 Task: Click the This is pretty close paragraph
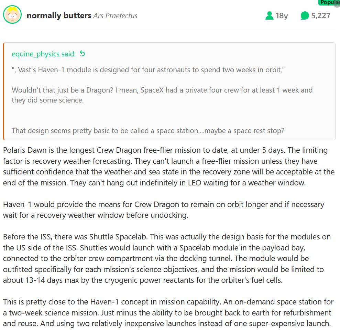pyautogui.click(x=168, y=313)
